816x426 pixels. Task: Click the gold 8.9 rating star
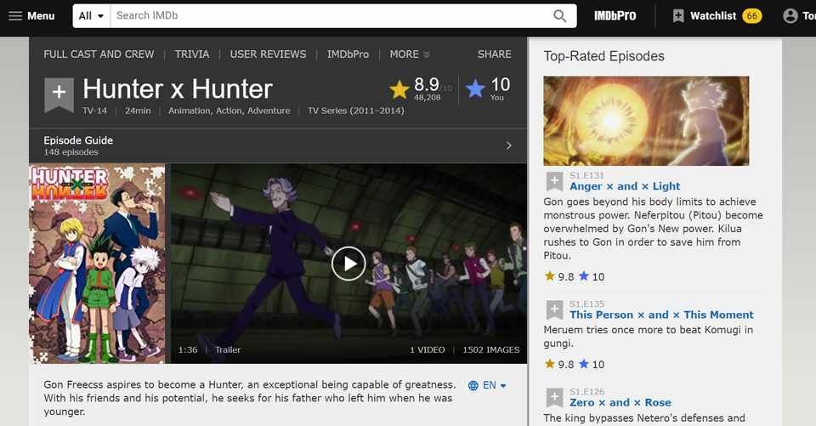pyautogui.click(x=399, y=89)
